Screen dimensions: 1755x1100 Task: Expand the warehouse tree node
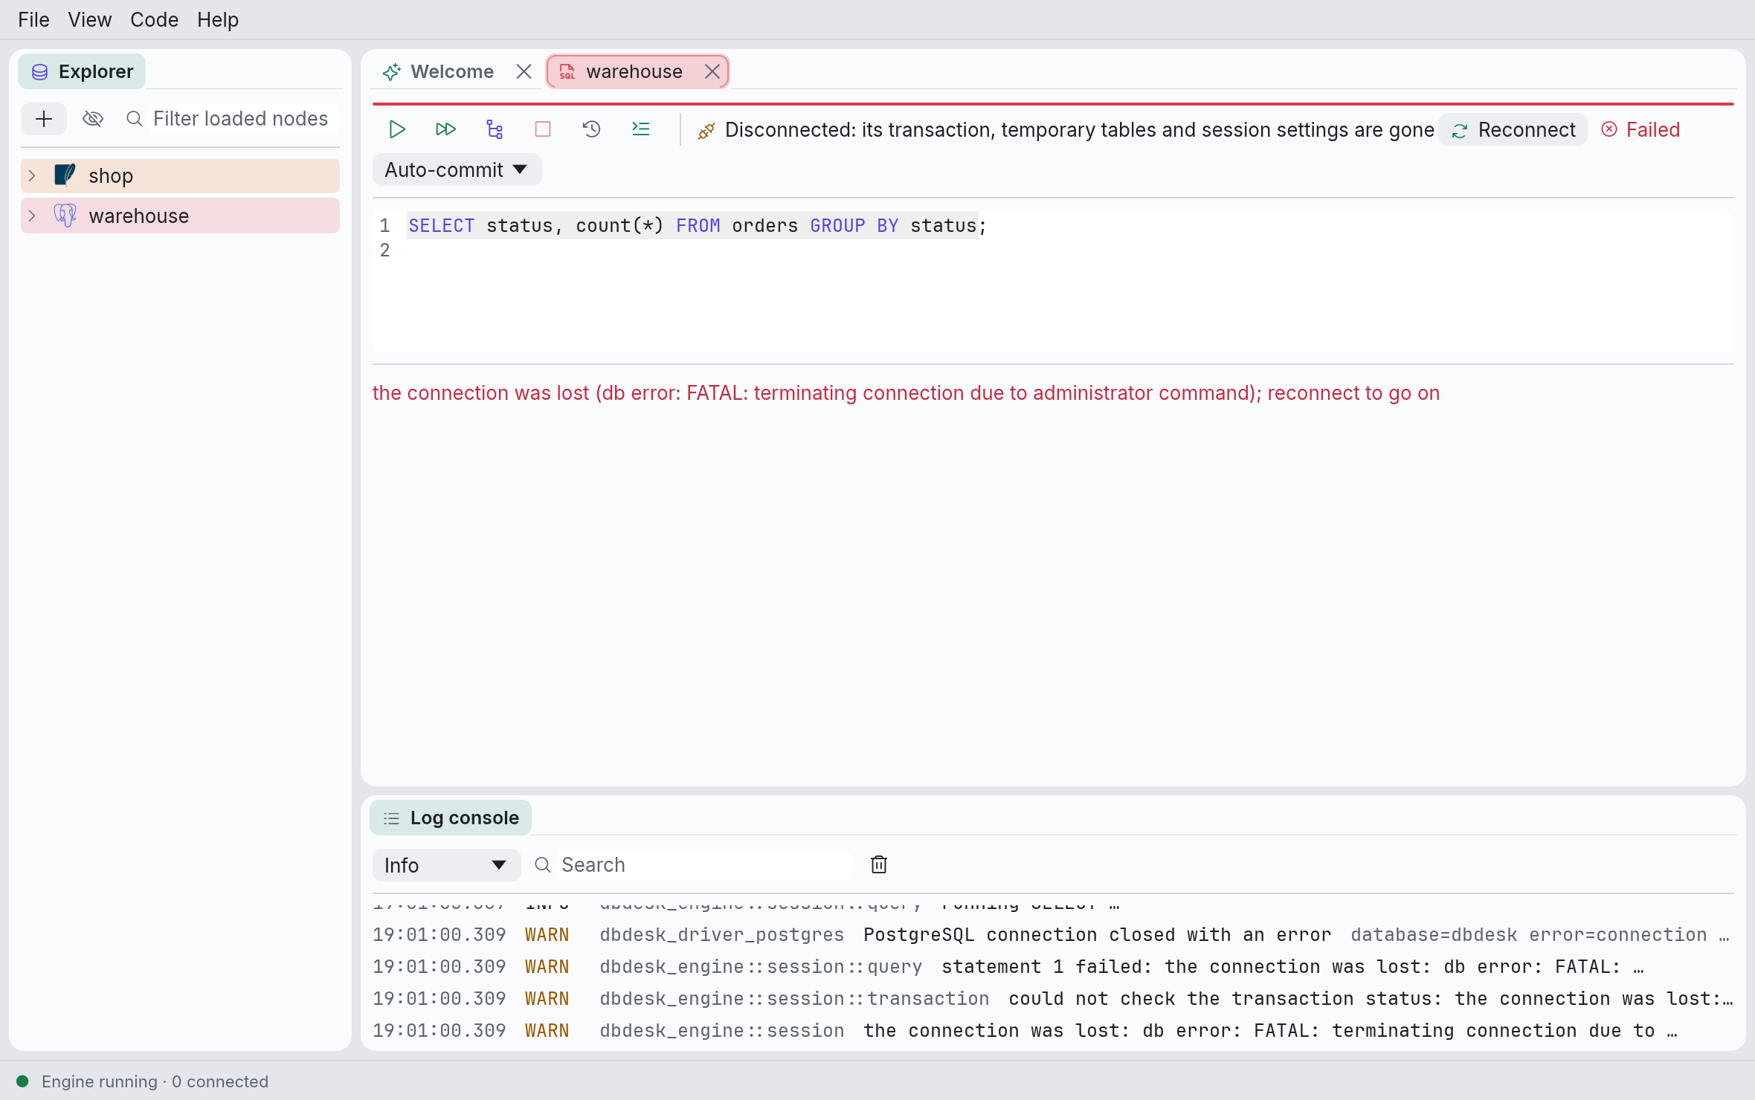(32, 216)
